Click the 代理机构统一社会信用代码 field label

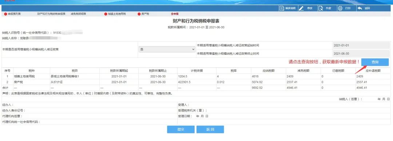point(21,122)
